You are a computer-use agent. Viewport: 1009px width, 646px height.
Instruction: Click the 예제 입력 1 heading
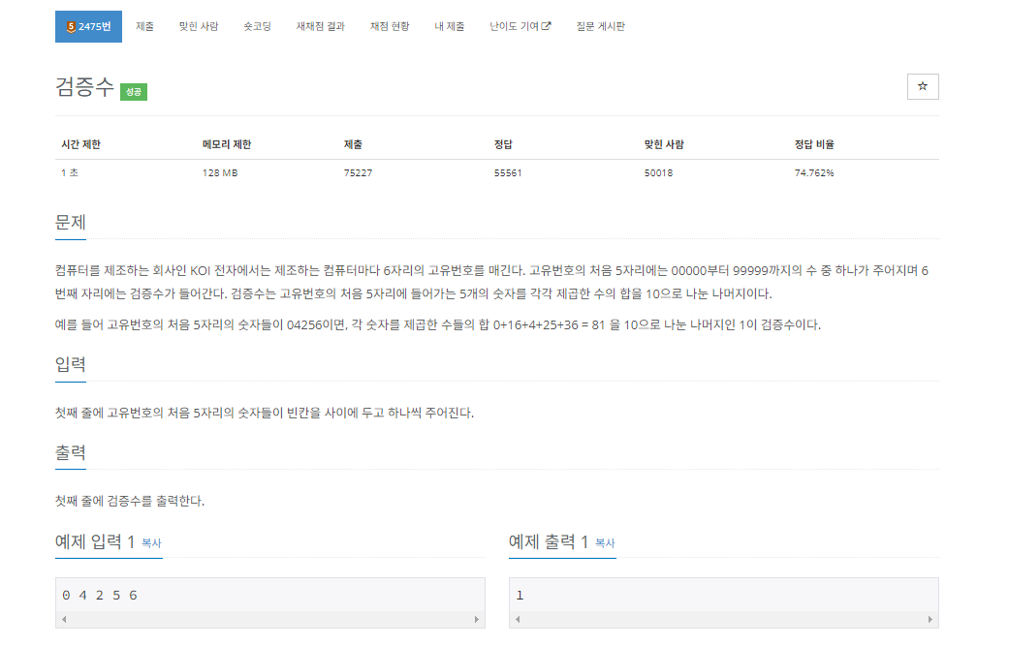pos(95,541)
